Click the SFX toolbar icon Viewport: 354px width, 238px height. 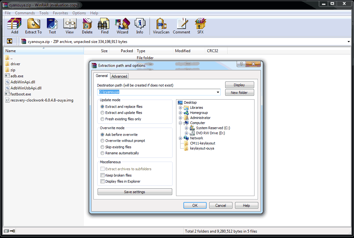coord(201,26)
